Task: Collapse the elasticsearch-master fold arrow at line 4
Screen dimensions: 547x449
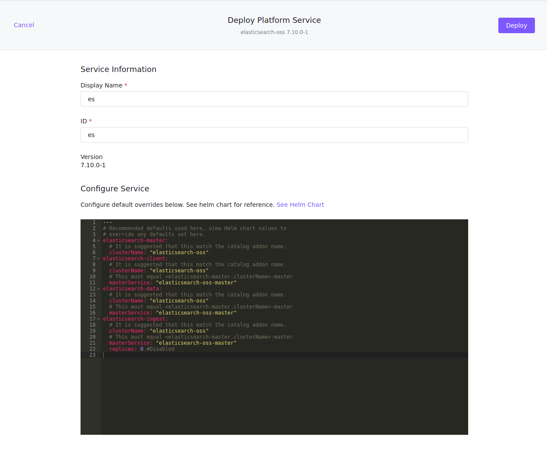Action: pyautogui.click(x=98, y=240)
